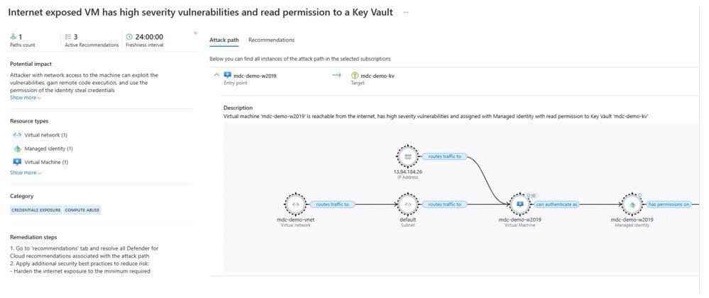
Task: Click the Managed identity resource type icon
Action: (x=17, y=149)
